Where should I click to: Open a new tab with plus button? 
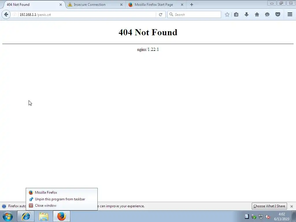click(192, 5)
